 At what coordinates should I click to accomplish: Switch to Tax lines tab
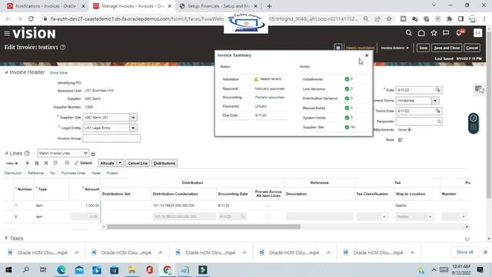52,173
